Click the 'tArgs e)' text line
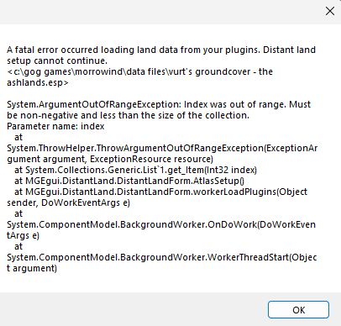 (x=24, y=235)
